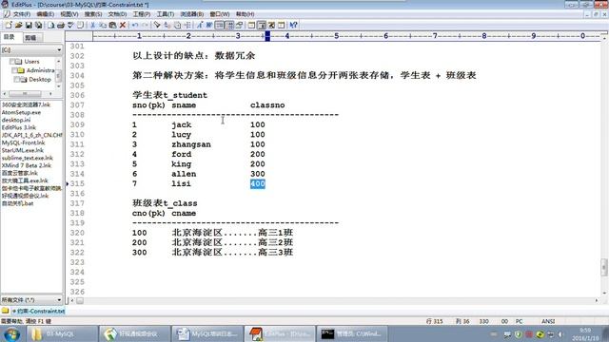Select EditPlus 3.lnk in file list

click(19, 127)
